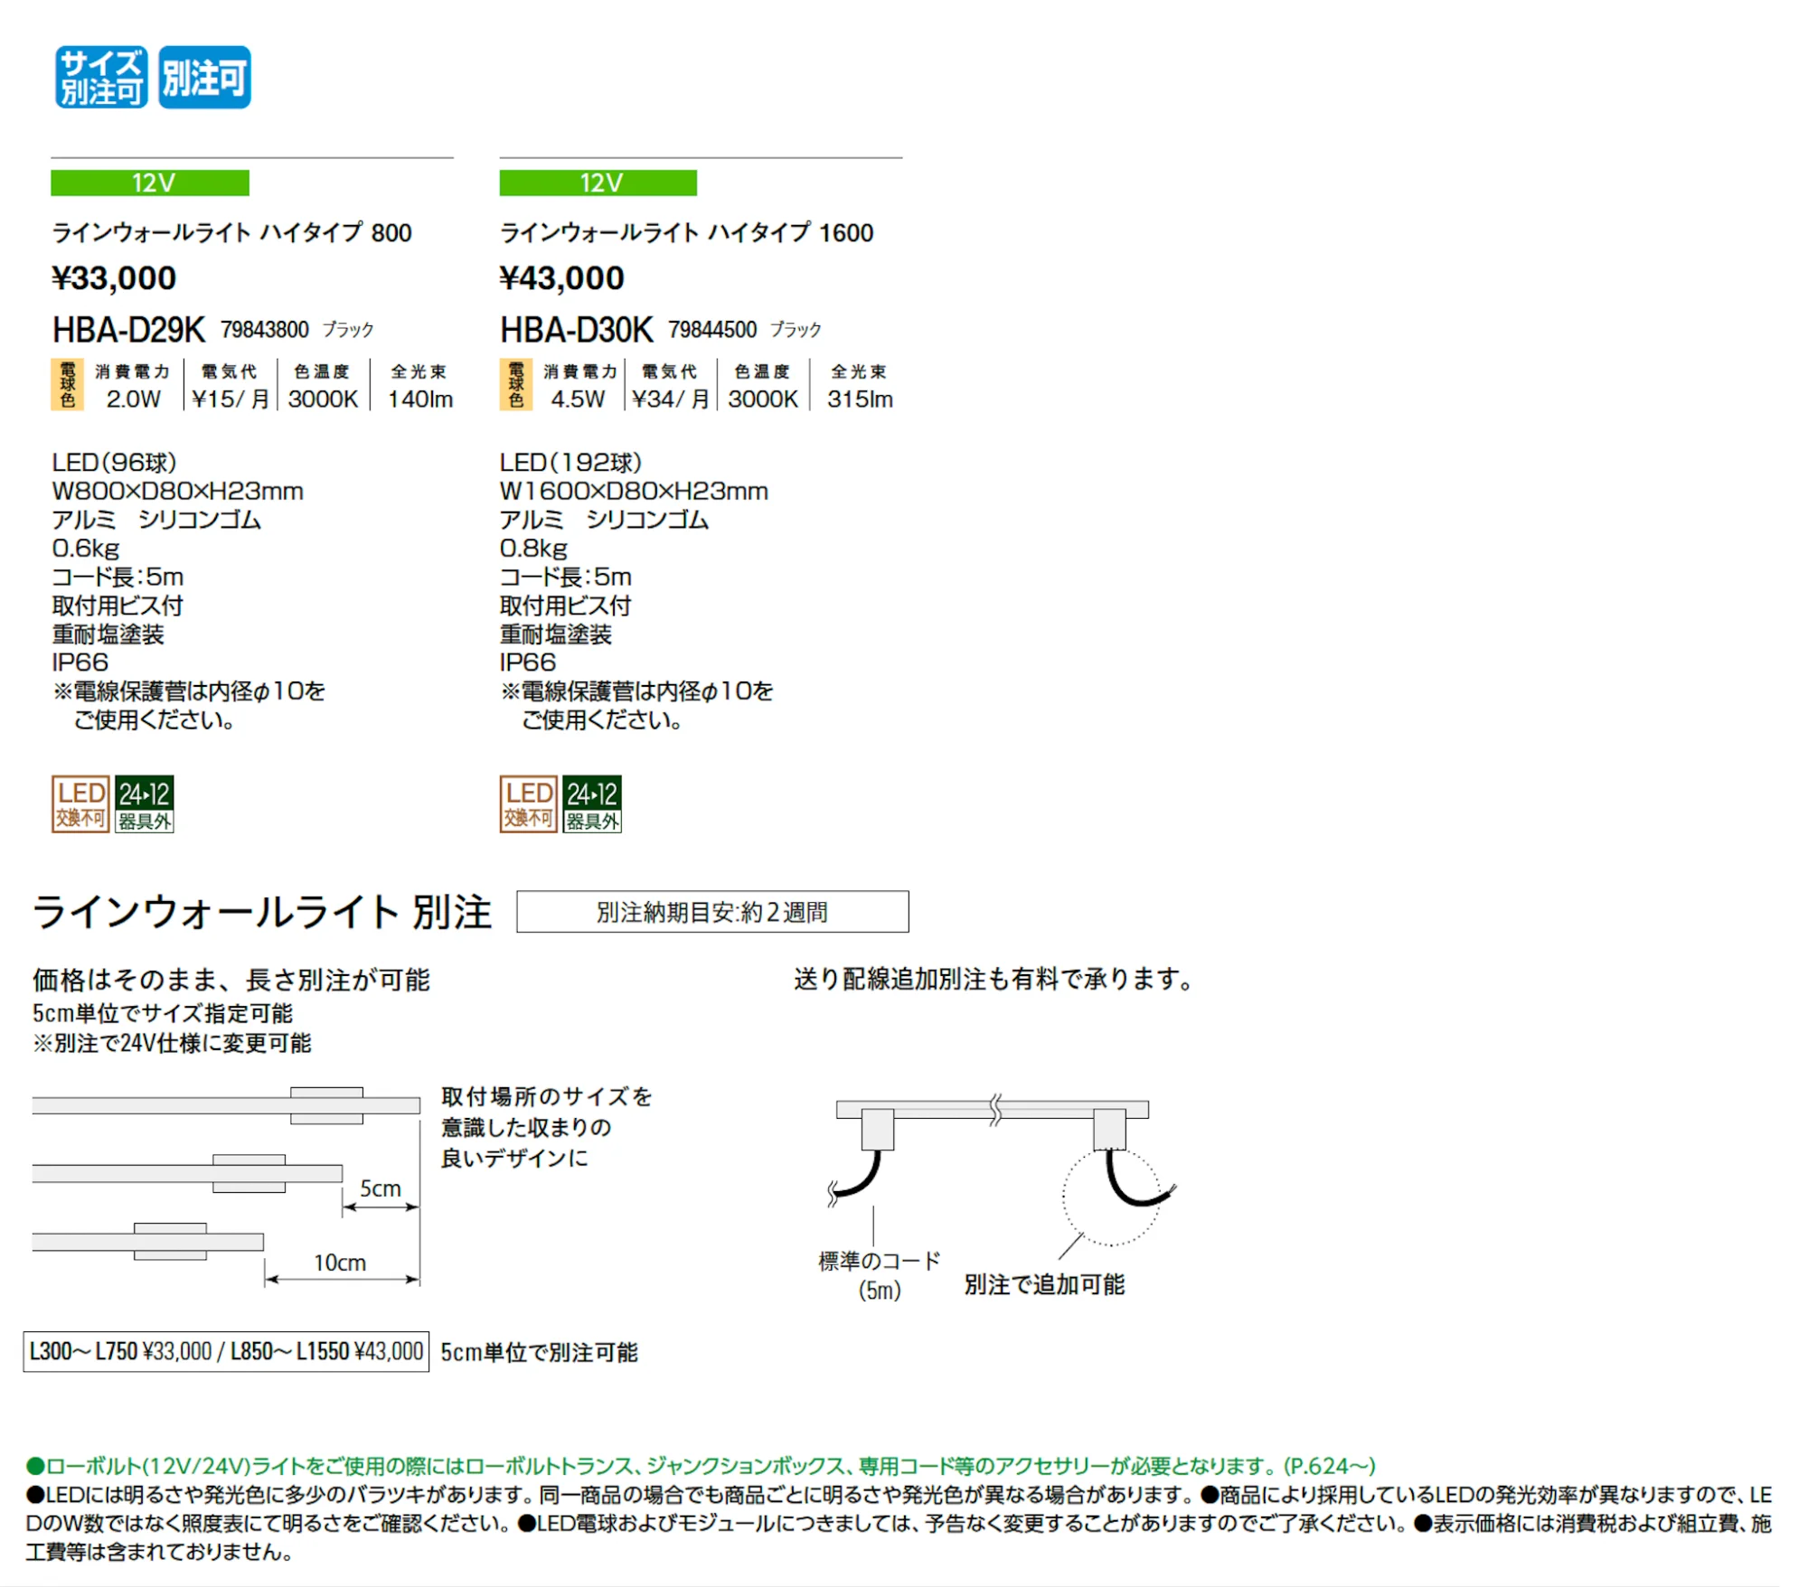Click the 24▸12 器具外 icon under HBA-D29K
Image resolution: width=1808 pixels, height=1587 pixels.
click(x=144, y=803)
